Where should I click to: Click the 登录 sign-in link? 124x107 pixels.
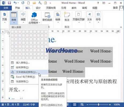tap(115, 8)
